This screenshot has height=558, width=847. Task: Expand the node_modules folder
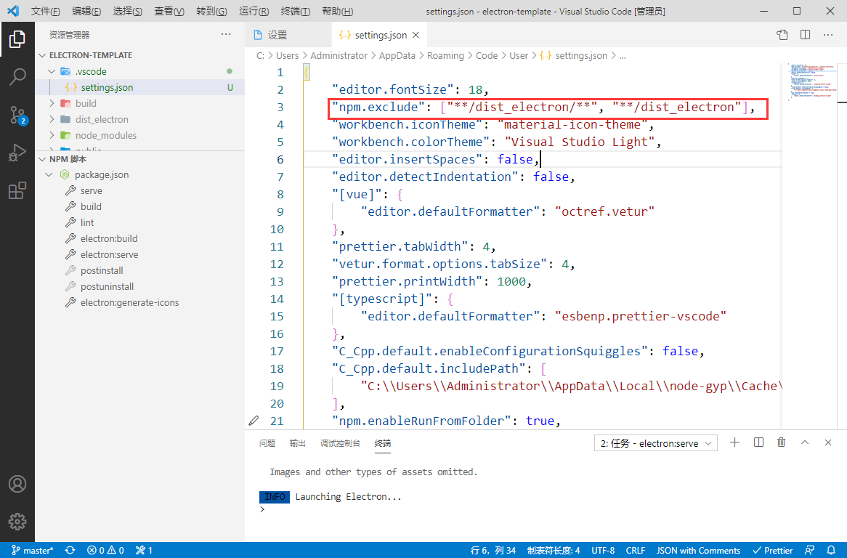click(x=52, y=135)
